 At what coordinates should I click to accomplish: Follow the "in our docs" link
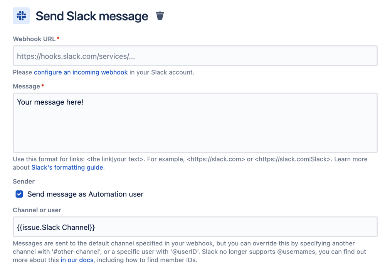77,260
